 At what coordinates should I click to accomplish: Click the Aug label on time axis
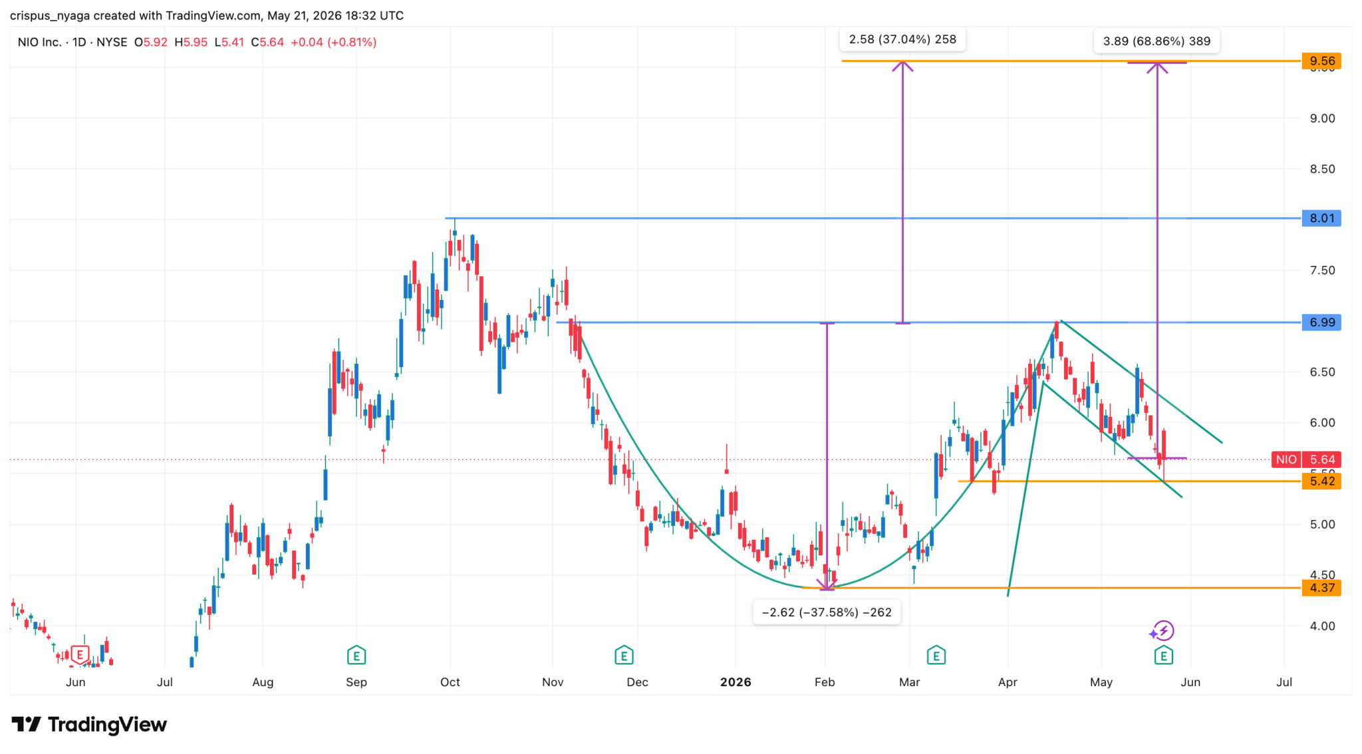point(263,682)
